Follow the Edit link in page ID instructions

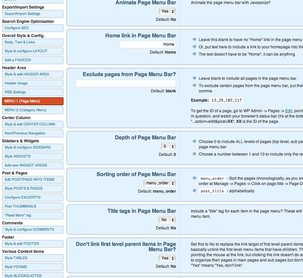point(288,111)
